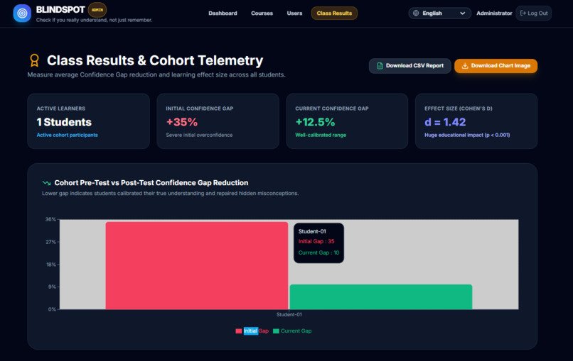
Task: Click the '1 Students' value
Action: click(64, 122)
